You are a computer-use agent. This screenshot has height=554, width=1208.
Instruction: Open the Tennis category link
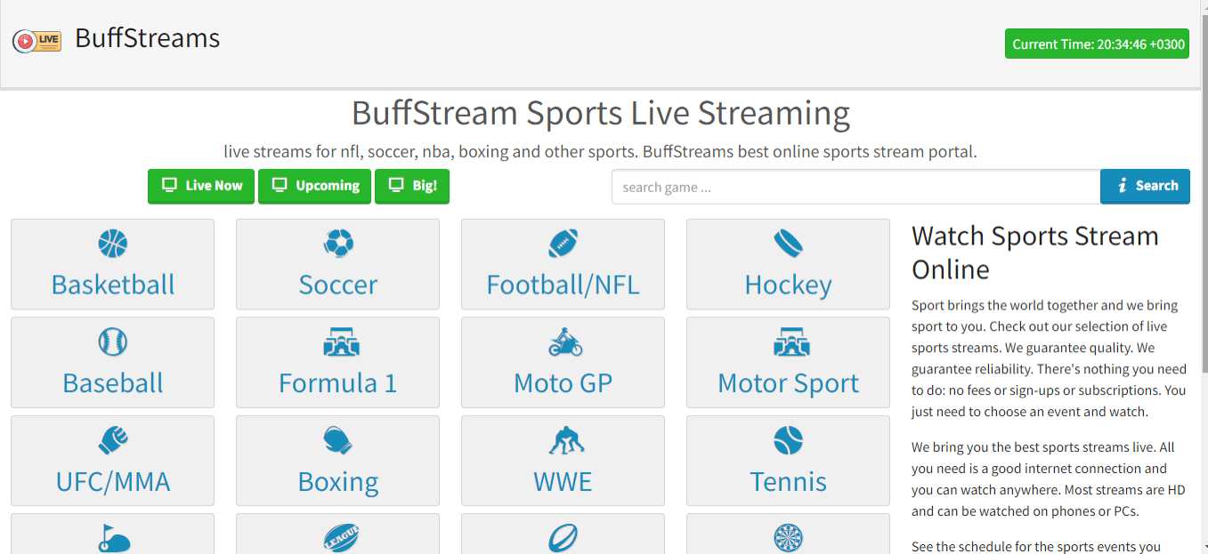(x=789, y=482)
